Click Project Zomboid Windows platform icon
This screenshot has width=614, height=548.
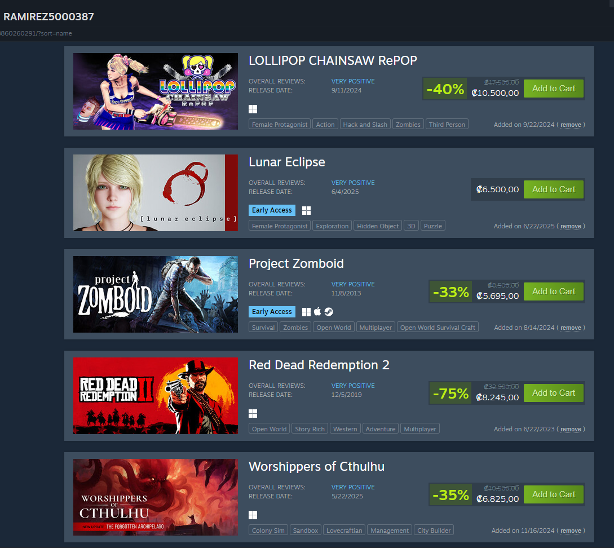point(307,312)
